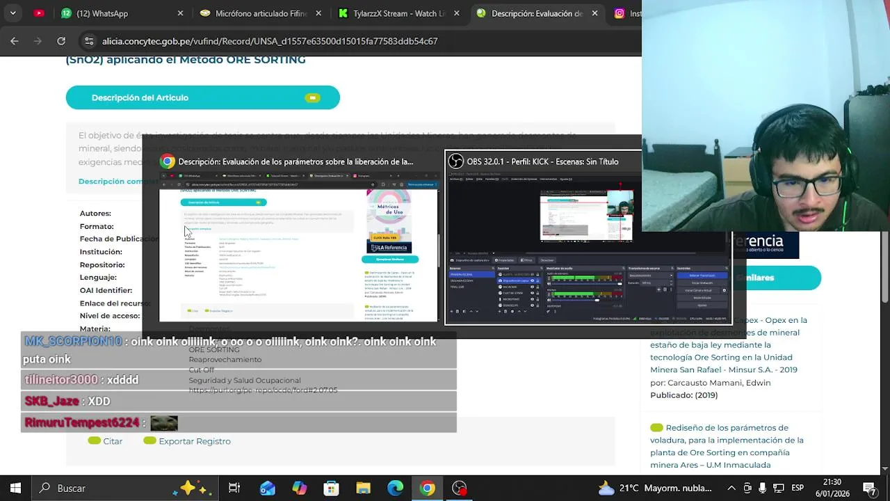Open the clock showing 21:30
Screen dimensions: 890x501
[832, 488]
